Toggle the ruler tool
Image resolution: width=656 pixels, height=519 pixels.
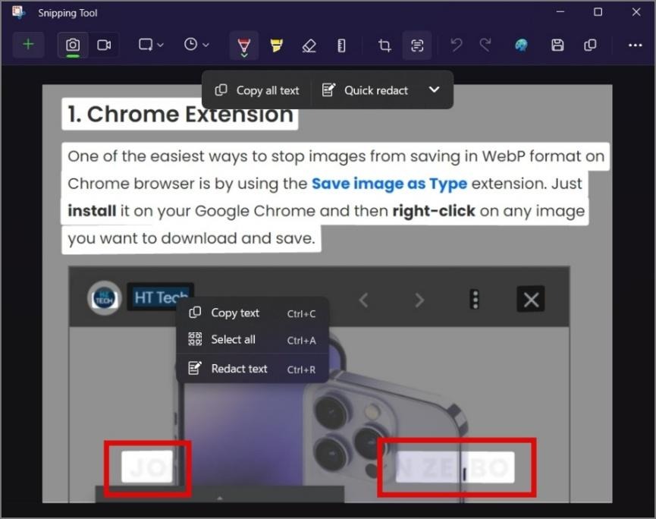pos(341,46)
